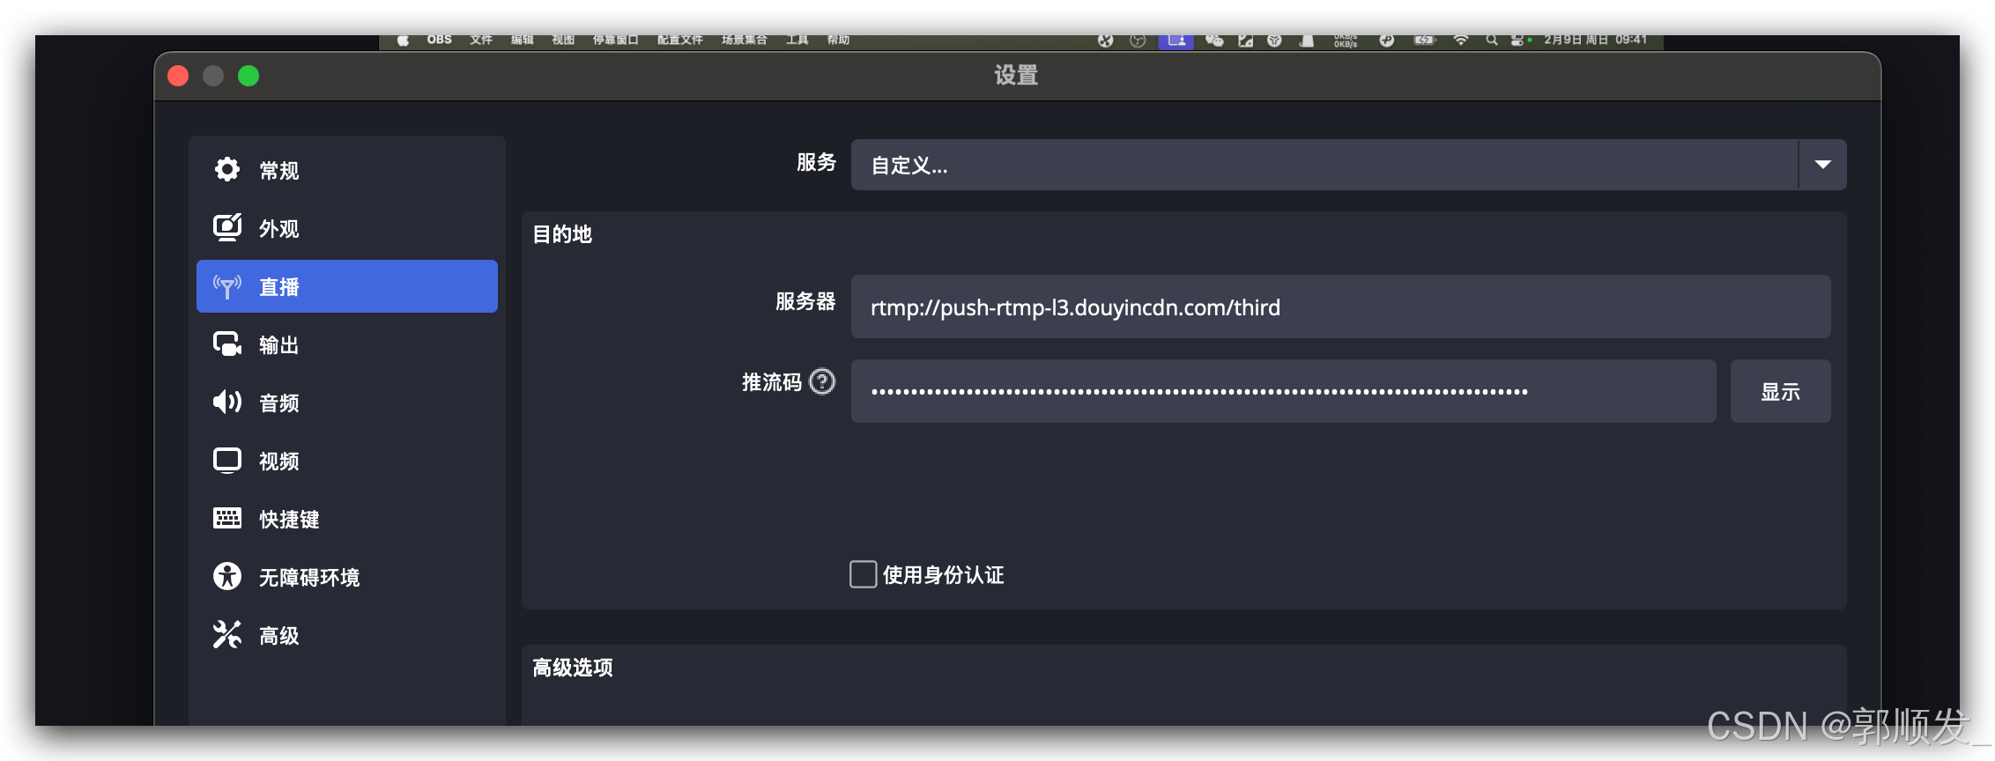Open the 视图 menu
1995x761 pixels.
pos(563,40)
